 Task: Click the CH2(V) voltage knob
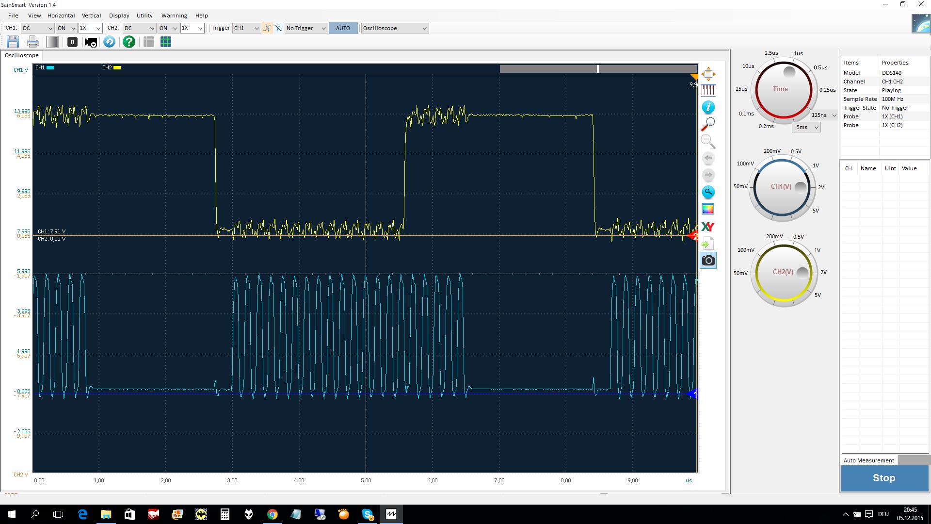(783, 273)
